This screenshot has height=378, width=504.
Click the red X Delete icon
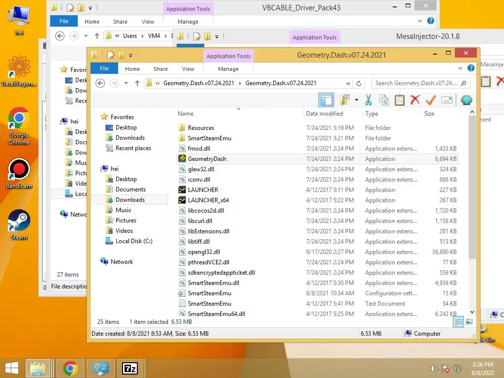point(415,100)
